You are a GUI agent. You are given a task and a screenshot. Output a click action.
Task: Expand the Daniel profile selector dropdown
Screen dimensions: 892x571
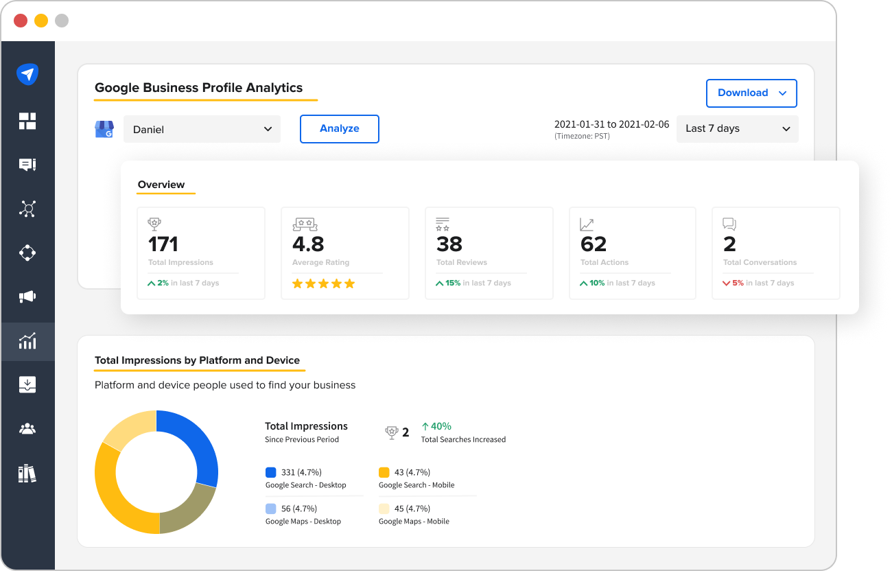[x=202, y=128]
